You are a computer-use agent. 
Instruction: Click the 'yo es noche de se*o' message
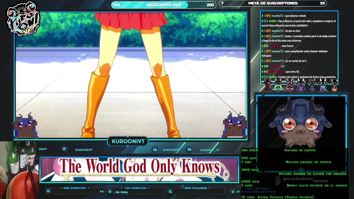(x=284, y=61)
